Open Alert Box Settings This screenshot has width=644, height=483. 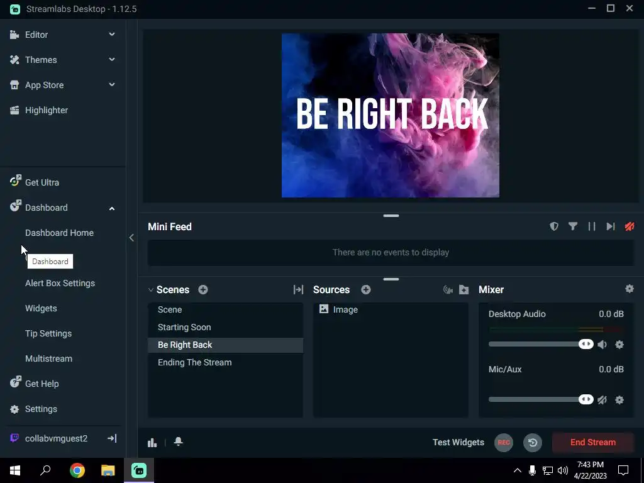click(x=60, y=283)
